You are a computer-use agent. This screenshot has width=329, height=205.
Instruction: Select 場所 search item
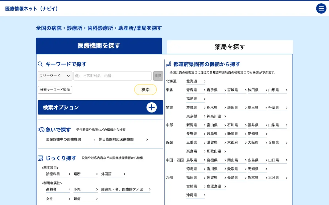tap(86, 174)
